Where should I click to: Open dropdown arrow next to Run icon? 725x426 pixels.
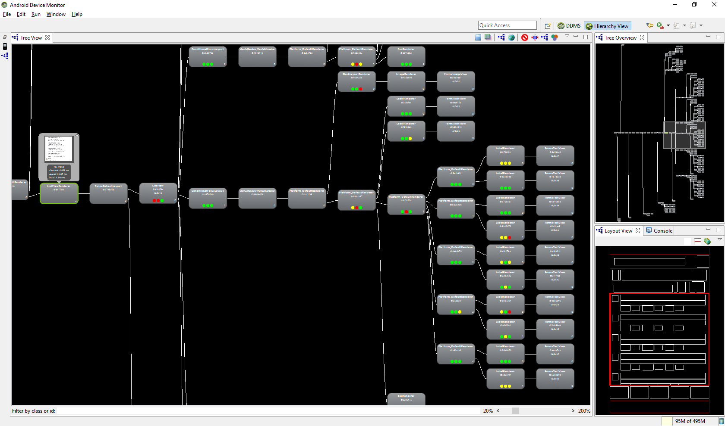668,25
